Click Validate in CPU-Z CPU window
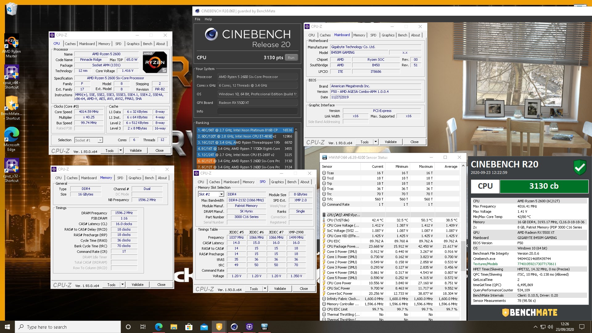The width and height of the screenshot is (592, 333). (136, 150)
